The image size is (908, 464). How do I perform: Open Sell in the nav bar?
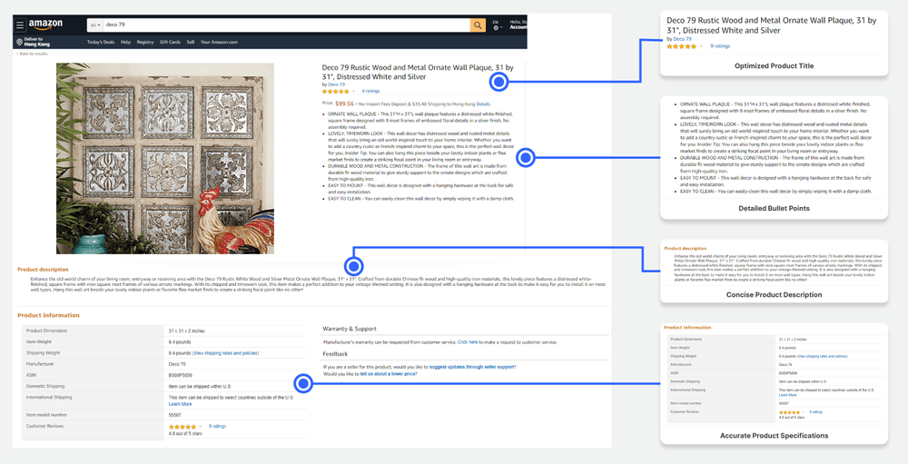click(x=191, y=43)
